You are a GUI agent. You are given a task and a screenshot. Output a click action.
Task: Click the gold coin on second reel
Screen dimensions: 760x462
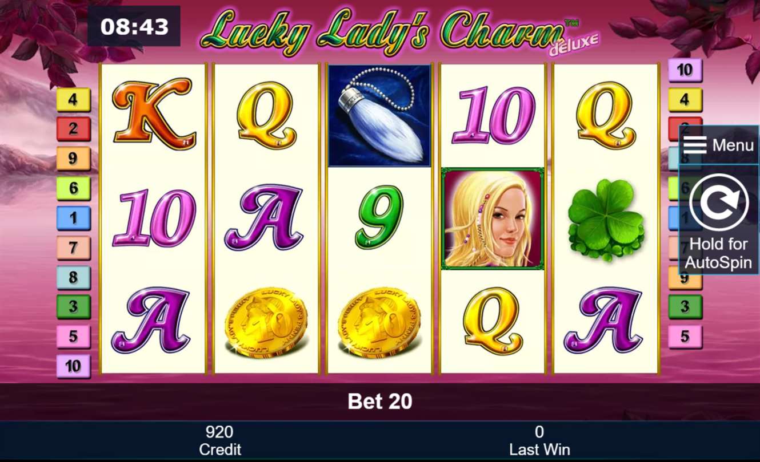coord(266,322)
